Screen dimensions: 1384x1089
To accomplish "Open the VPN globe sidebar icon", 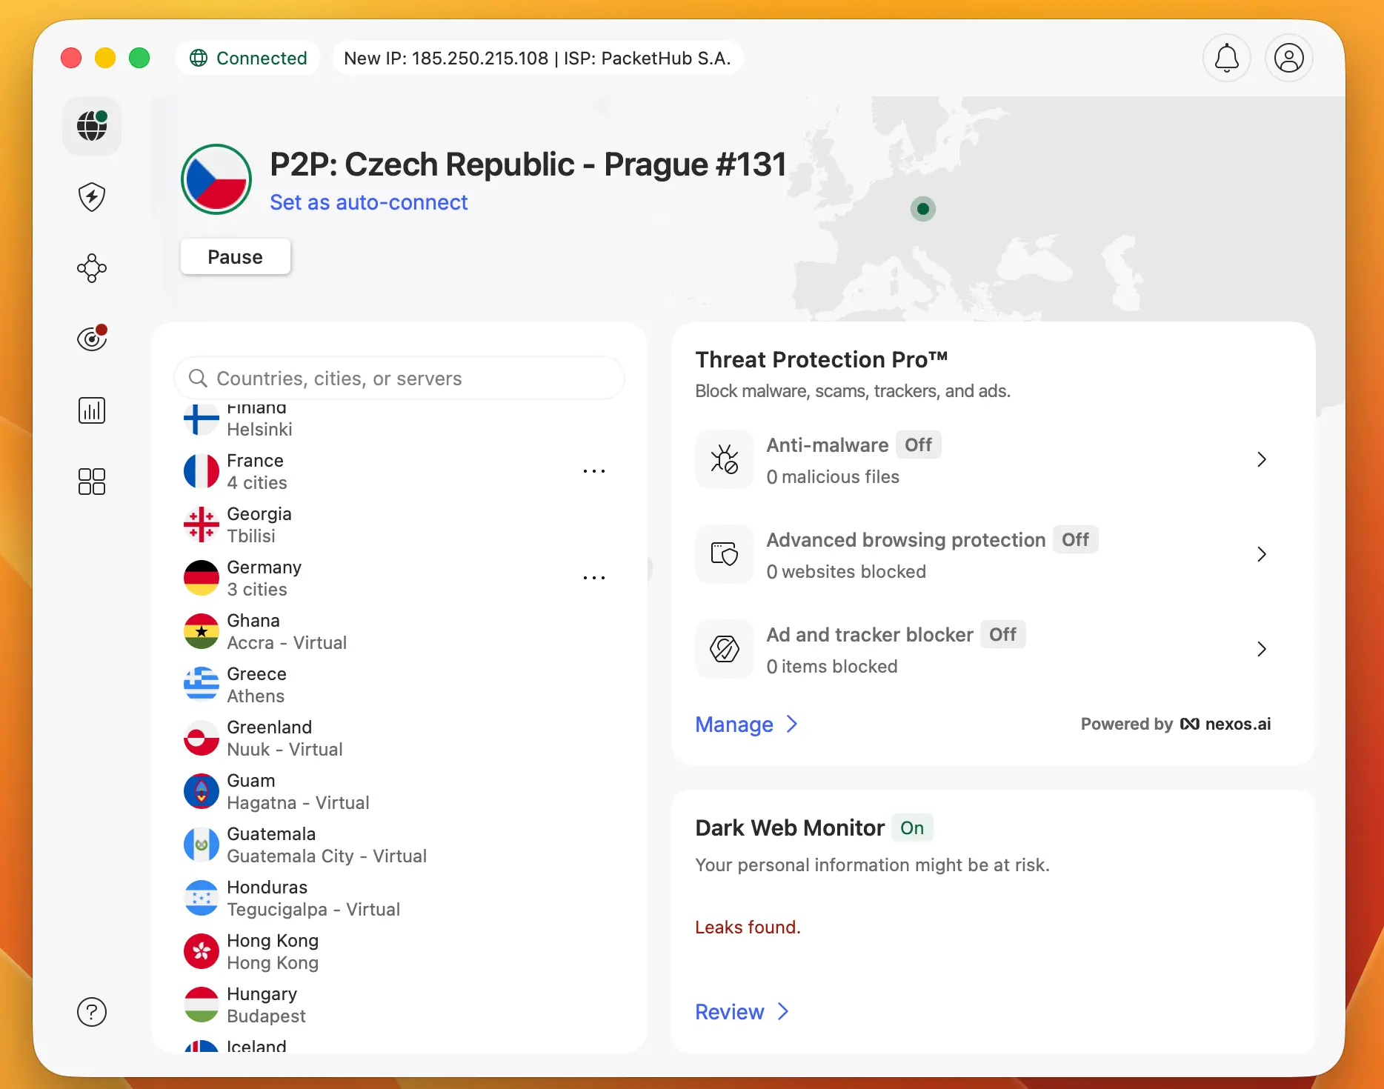I will (x=92, y=126).
